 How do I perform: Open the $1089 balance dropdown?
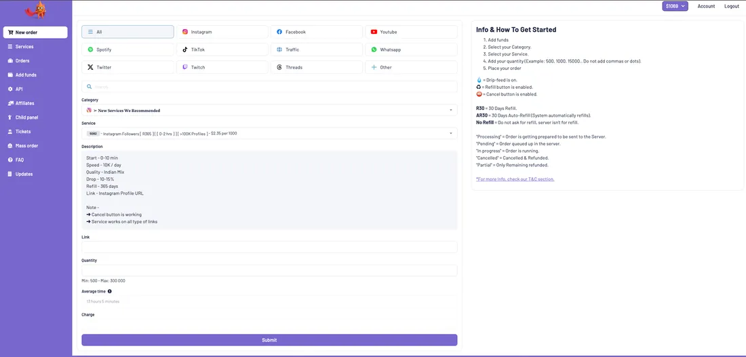tap(675, 6)
